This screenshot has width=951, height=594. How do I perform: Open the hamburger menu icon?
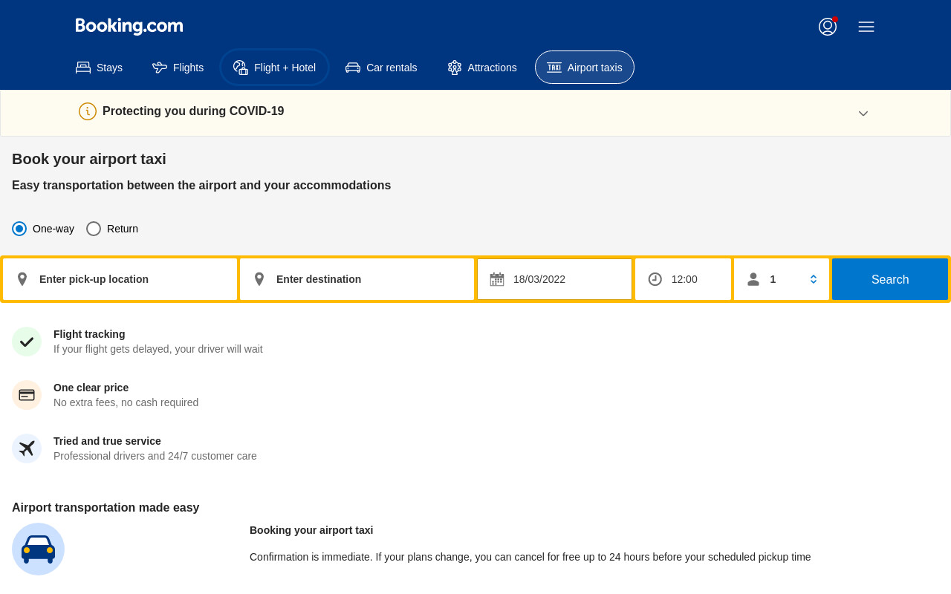pyautogui.click(x=866, y=27)
